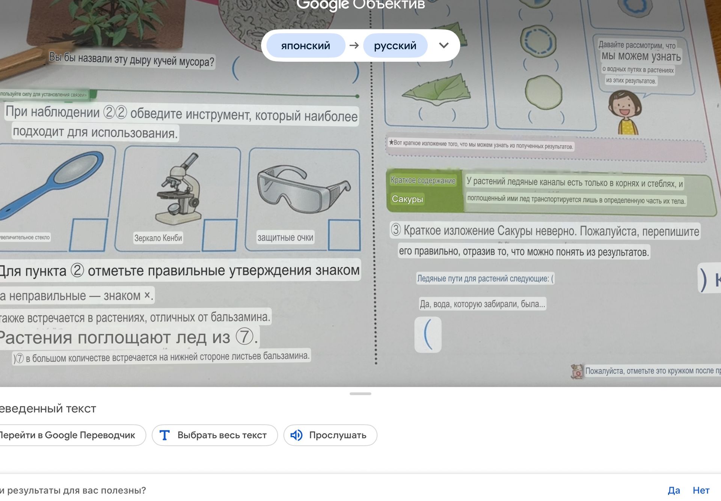721x501 pixels.
Task: Click the answer box beside защитные очки
Action: [344, 235]
